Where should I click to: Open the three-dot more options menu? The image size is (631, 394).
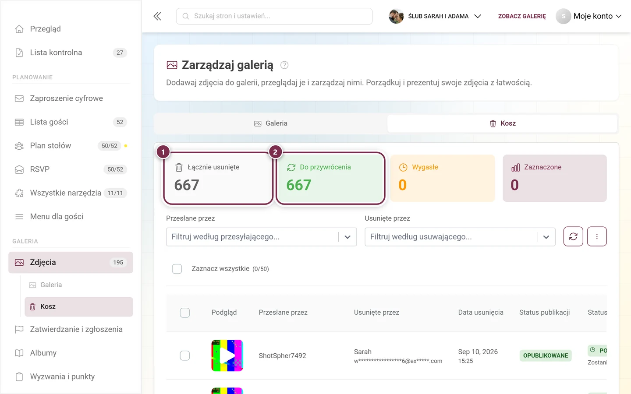pos(597,236)
